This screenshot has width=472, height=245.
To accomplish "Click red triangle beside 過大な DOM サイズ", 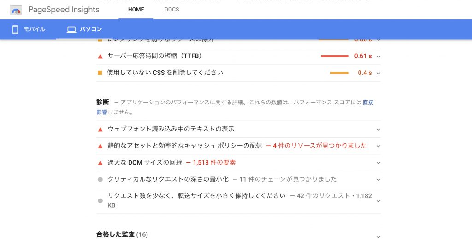I will [100, 163].
